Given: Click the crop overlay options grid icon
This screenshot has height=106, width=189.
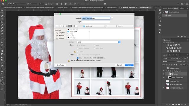Looking at the screenshot, I should [57, 4].
